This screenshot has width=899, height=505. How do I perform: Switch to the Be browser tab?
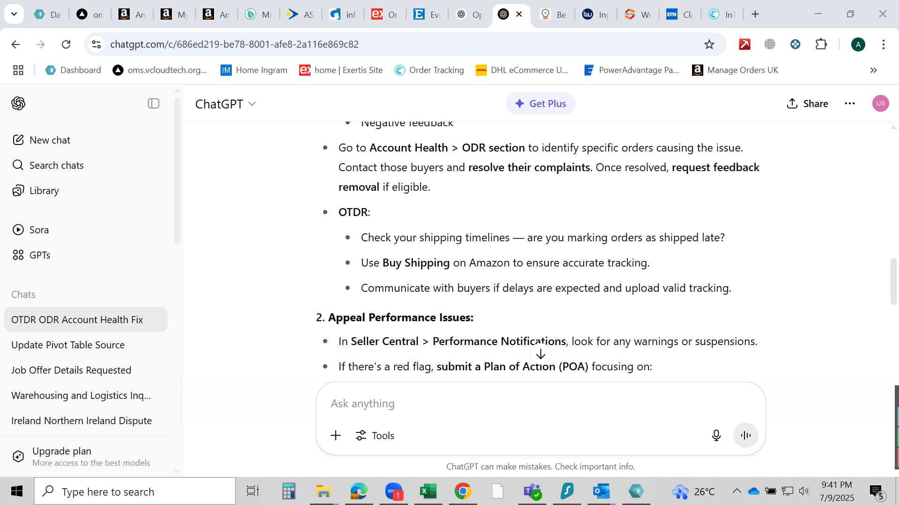click(553, 14)
